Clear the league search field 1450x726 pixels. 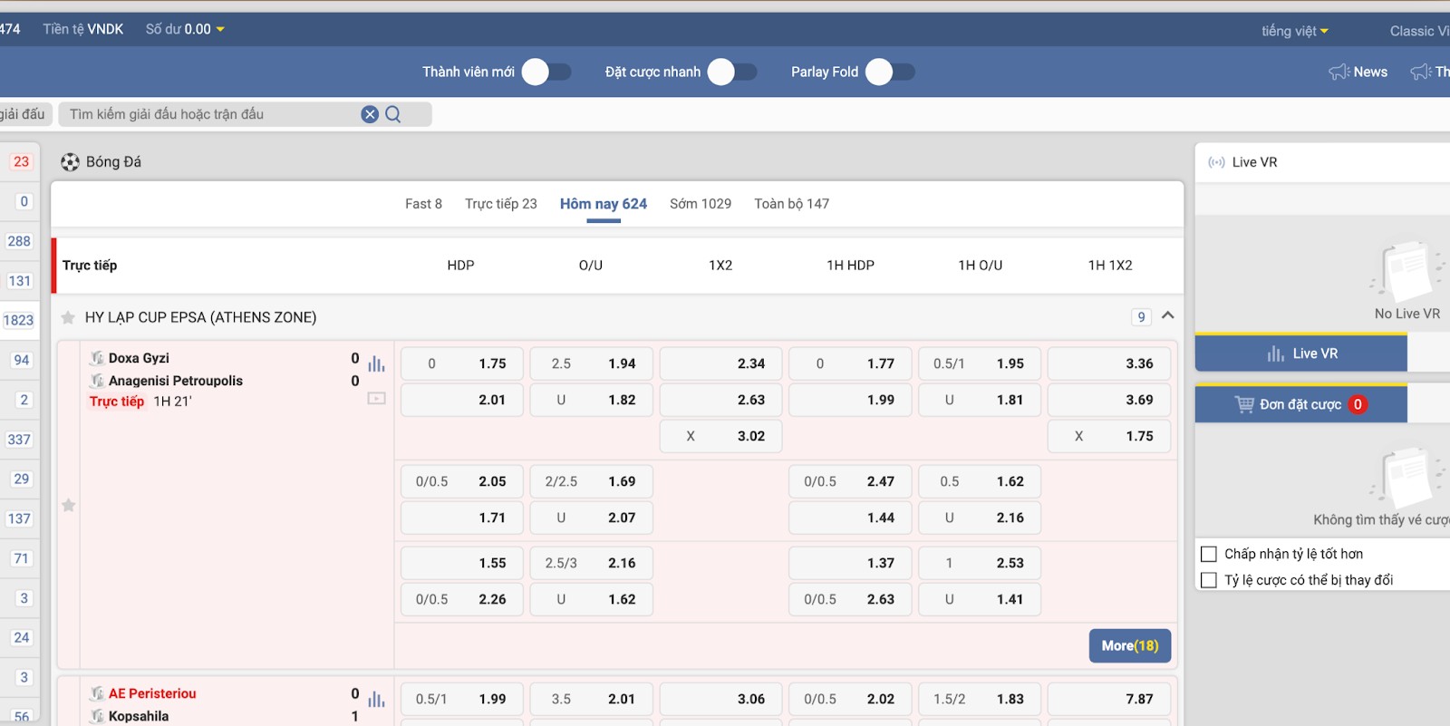[x=370, y=114]
